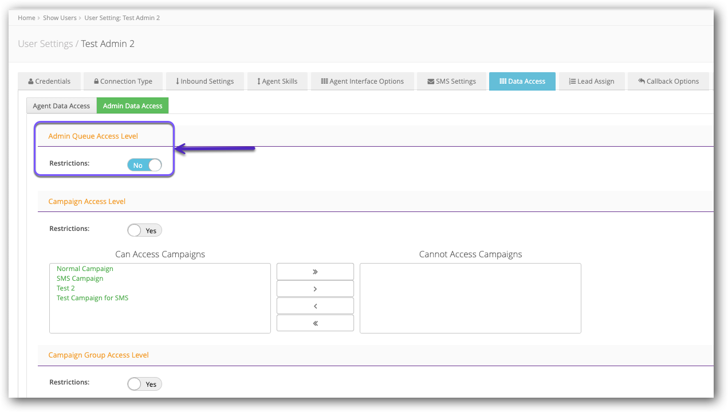Select SMS Campaign in accessible list
The width and height of the screenshot is (728, 412).
tap(80, 278)
